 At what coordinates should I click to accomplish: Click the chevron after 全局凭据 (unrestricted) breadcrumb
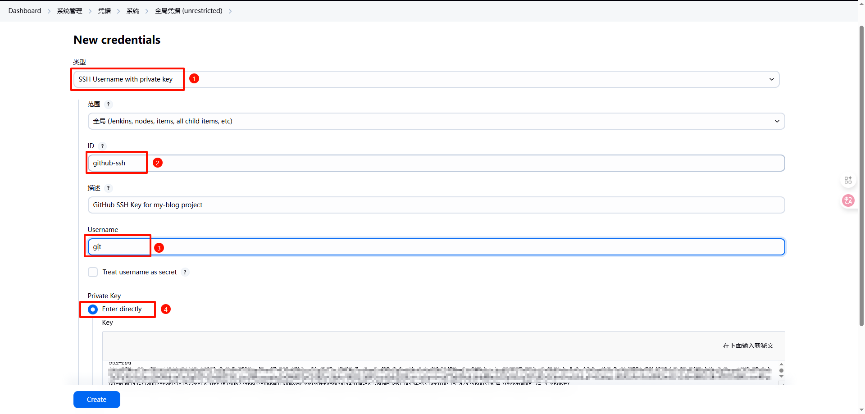pos(230,11)
